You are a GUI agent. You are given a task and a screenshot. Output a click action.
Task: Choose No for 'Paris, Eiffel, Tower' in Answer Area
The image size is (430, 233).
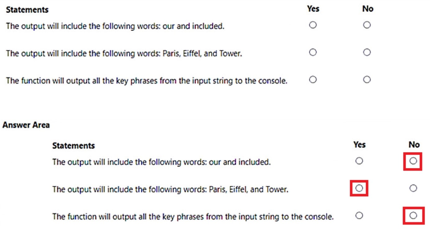coord(413,188)
